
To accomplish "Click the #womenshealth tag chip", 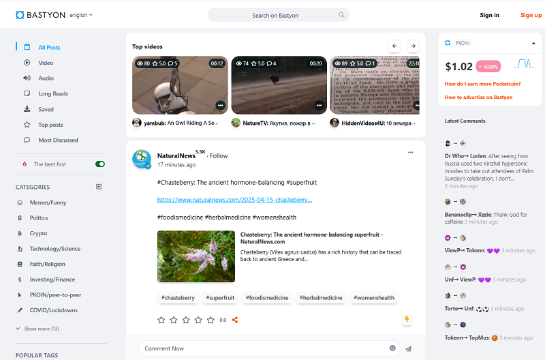I will click(x=374, y=298).
